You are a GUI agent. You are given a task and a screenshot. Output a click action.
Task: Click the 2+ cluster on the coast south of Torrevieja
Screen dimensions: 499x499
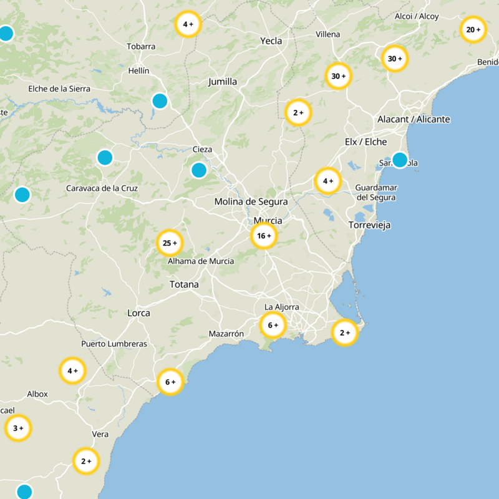point(344,333)
